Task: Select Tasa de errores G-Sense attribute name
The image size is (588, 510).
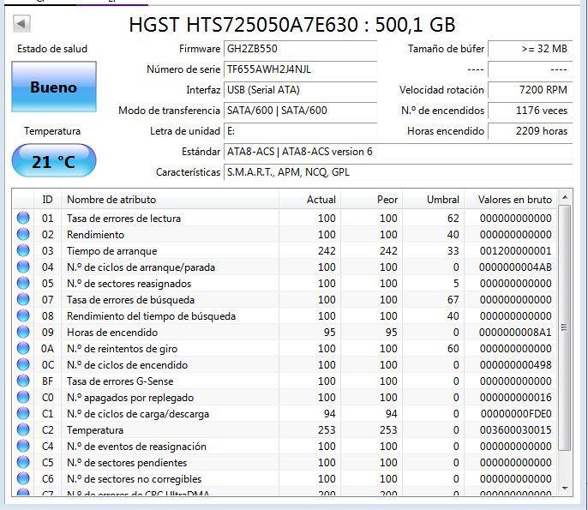Action: [120, 381]
